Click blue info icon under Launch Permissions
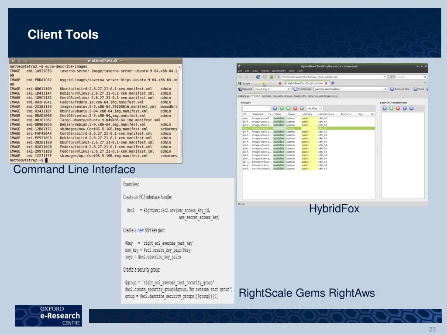 pos(405,109)
